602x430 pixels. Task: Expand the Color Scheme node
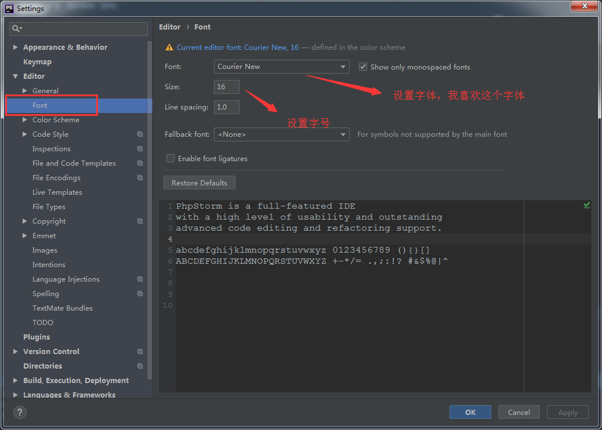[x=24, y=120]
